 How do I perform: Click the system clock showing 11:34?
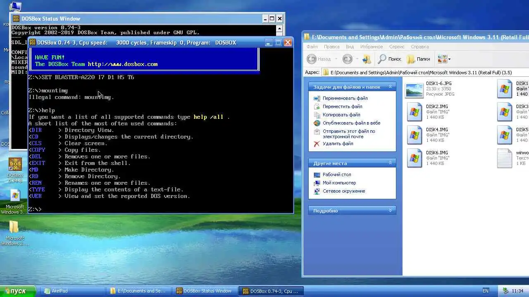tap(517, 291)
